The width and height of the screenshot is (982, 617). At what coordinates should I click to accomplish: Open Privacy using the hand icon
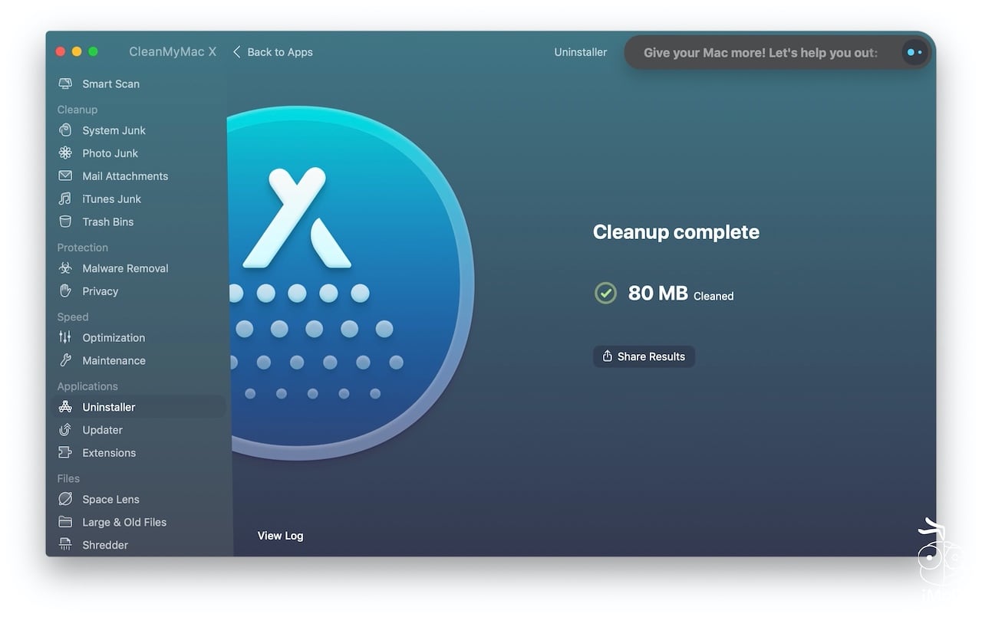coord(65,291)
